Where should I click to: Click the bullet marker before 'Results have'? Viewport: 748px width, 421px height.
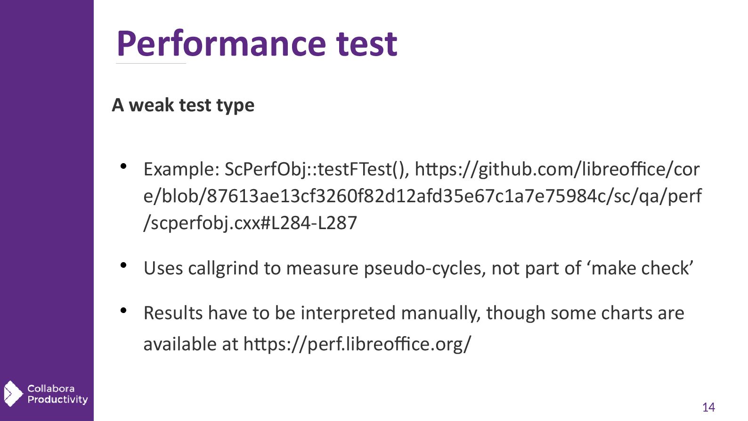123,310
